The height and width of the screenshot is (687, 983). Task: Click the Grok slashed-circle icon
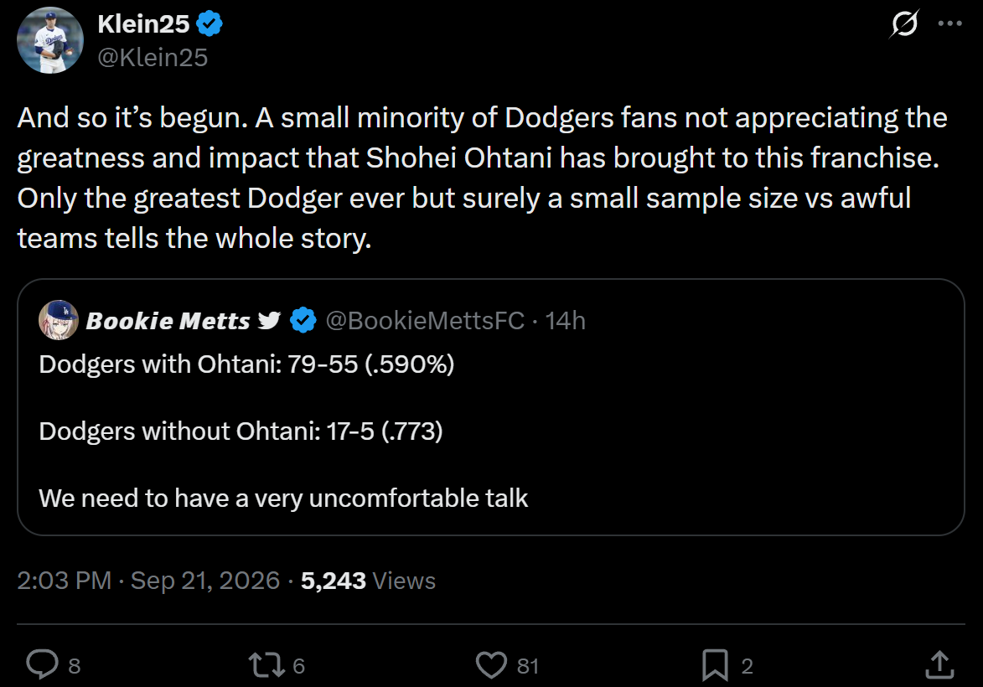coord(904,23)
